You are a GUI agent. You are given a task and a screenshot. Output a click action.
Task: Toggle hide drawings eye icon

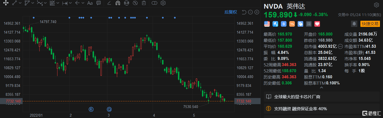[135, 3]
